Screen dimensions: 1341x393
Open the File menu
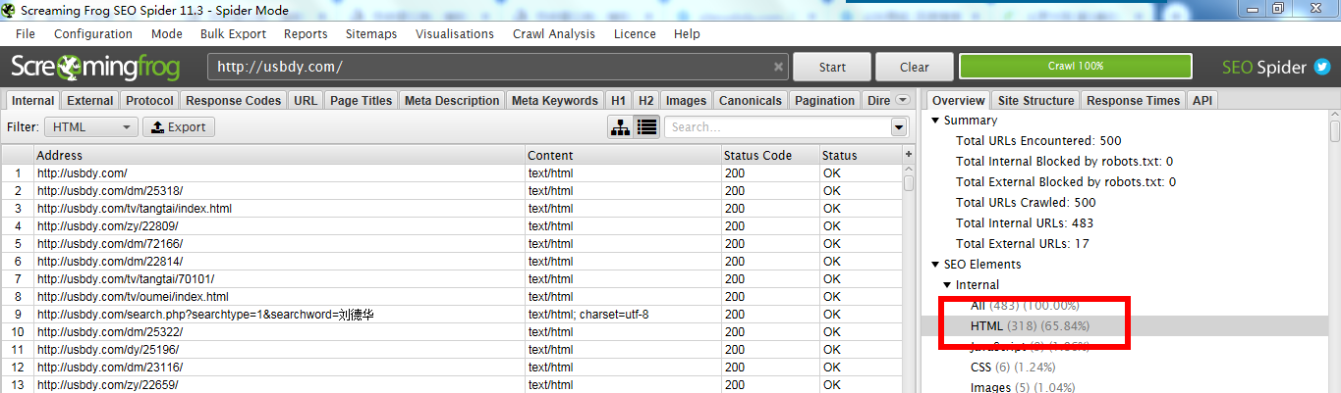point(26,33)
